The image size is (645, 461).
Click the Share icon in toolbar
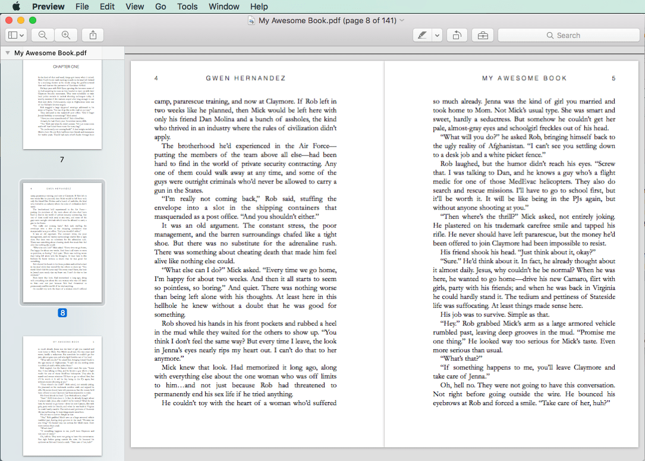pos(93,36)
